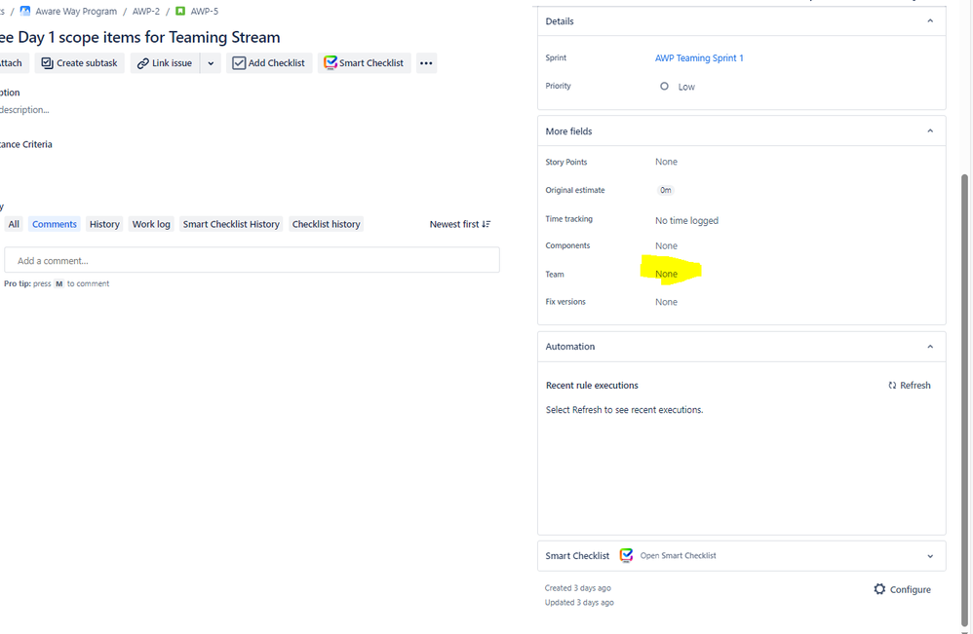Viewport: 973px width, 634px height.
Task: Collapse the Automation panel
Action: click(x=930, y=347)
